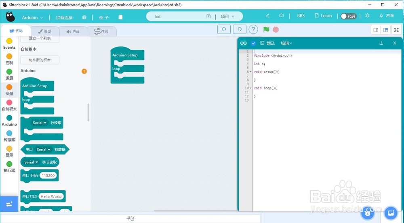Screen dimensions: 404x223
Task: Click Arduino Setup block in palette
Action: 35,85
